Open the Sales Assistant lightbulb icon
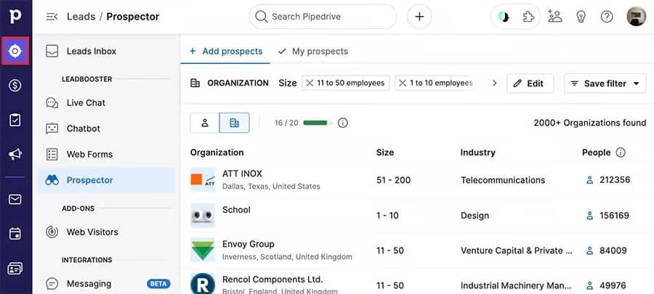The image size is (654, 294). click(x=581, y=17)
